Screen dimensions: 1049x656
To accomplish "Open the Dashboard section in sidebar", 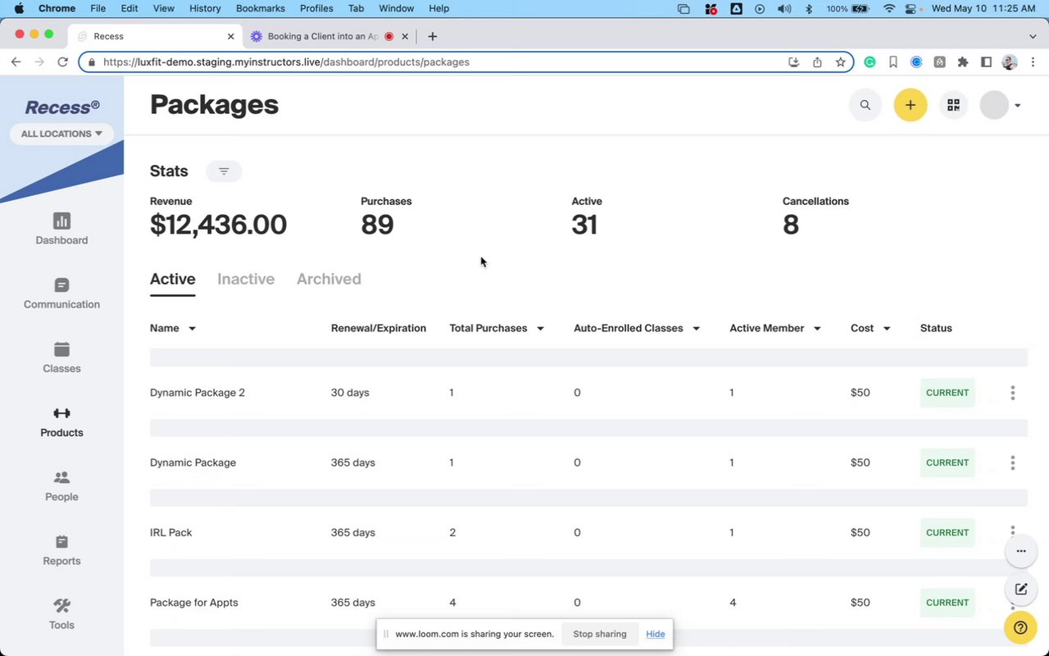I will pos(61,229).
